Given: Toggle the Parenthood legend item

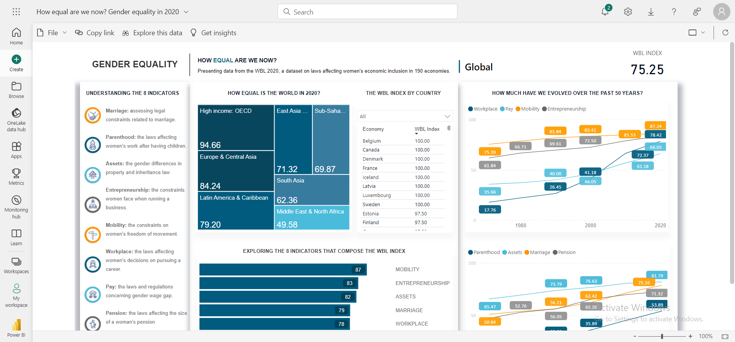Looking at the screenshot, I should pyautogui.click(x=484, y=252).
